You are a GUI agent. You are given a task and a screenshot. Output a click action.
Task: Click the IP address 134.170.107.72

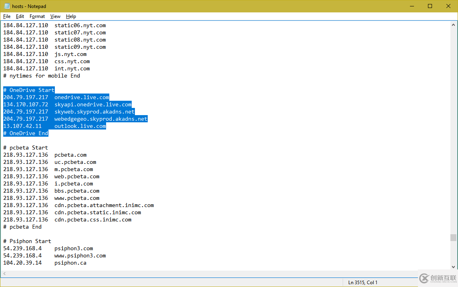point(26,104)
